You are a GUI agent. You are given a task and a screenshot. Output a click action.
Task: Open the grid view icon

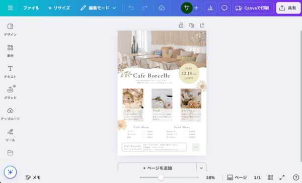(x=270, y=177)
